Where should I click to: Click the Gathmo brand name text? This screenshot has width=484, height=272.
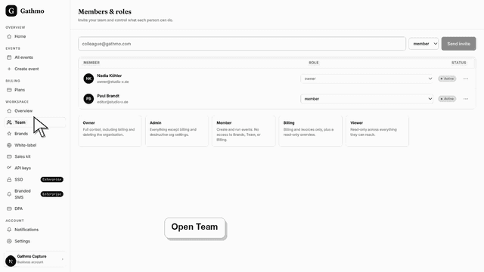32,11
